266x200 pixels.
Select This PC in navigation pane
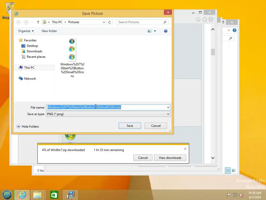[x=34, y=67]
